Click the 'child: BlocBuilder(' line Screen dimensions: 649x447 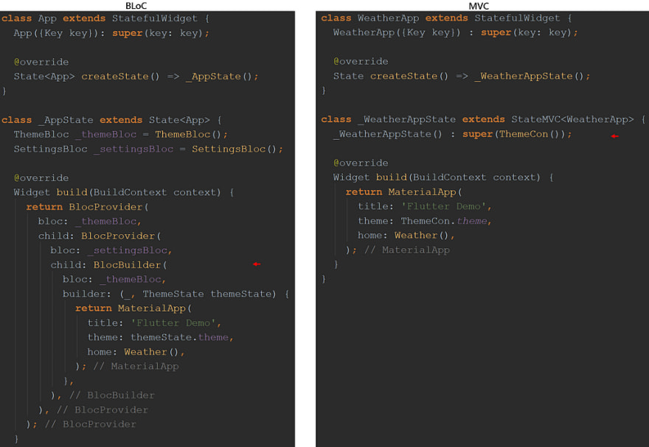(109, 265)
